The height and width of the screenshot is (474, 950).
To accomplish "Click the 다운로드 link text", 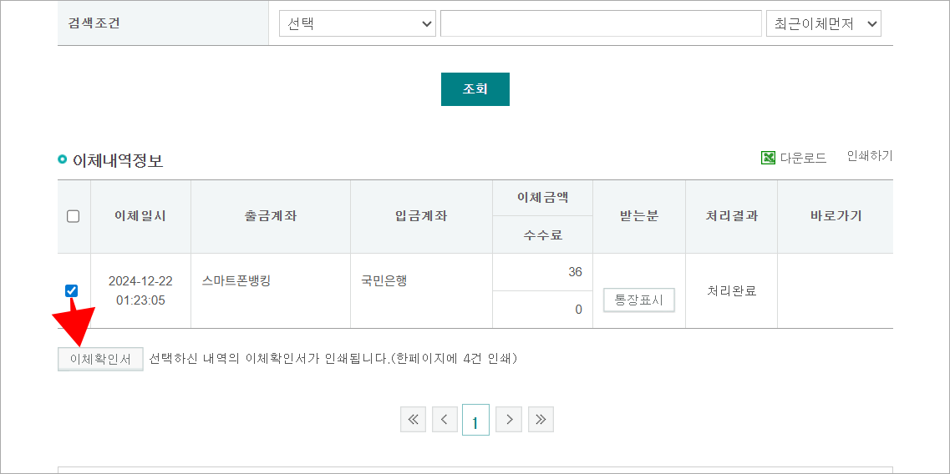I will (x=804, y=158).
